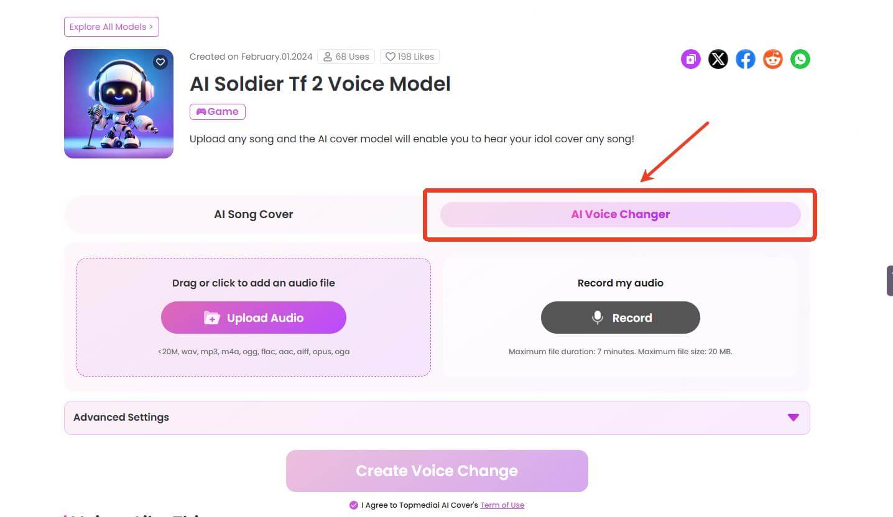Viewport: 893px width, 517px height.
Task: Share the model via WhatsApp
Action: tap(800, 59)
